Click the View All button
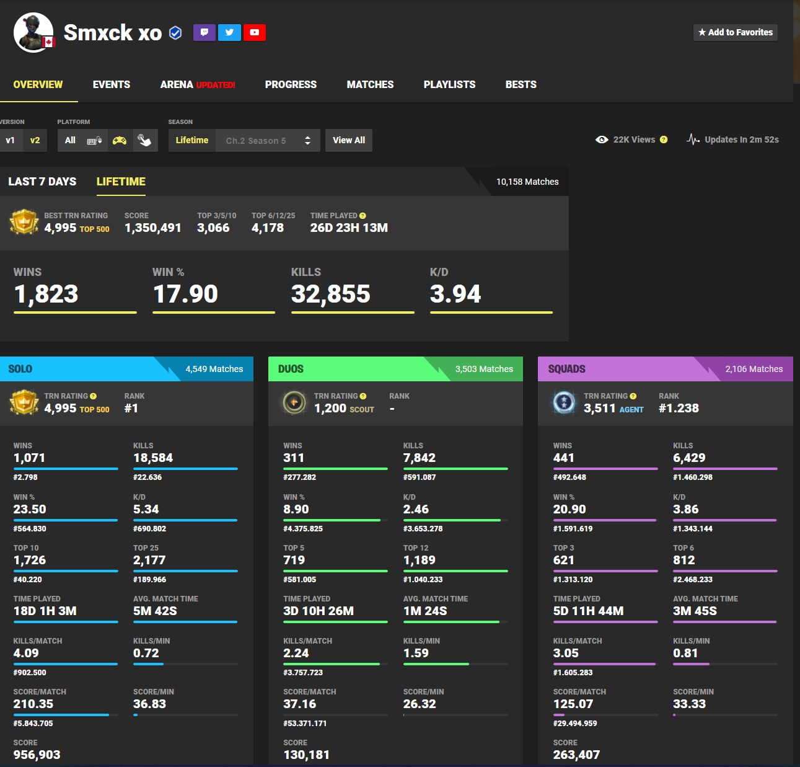This screenshot has width=800, height=767. (x=349, y=141)
